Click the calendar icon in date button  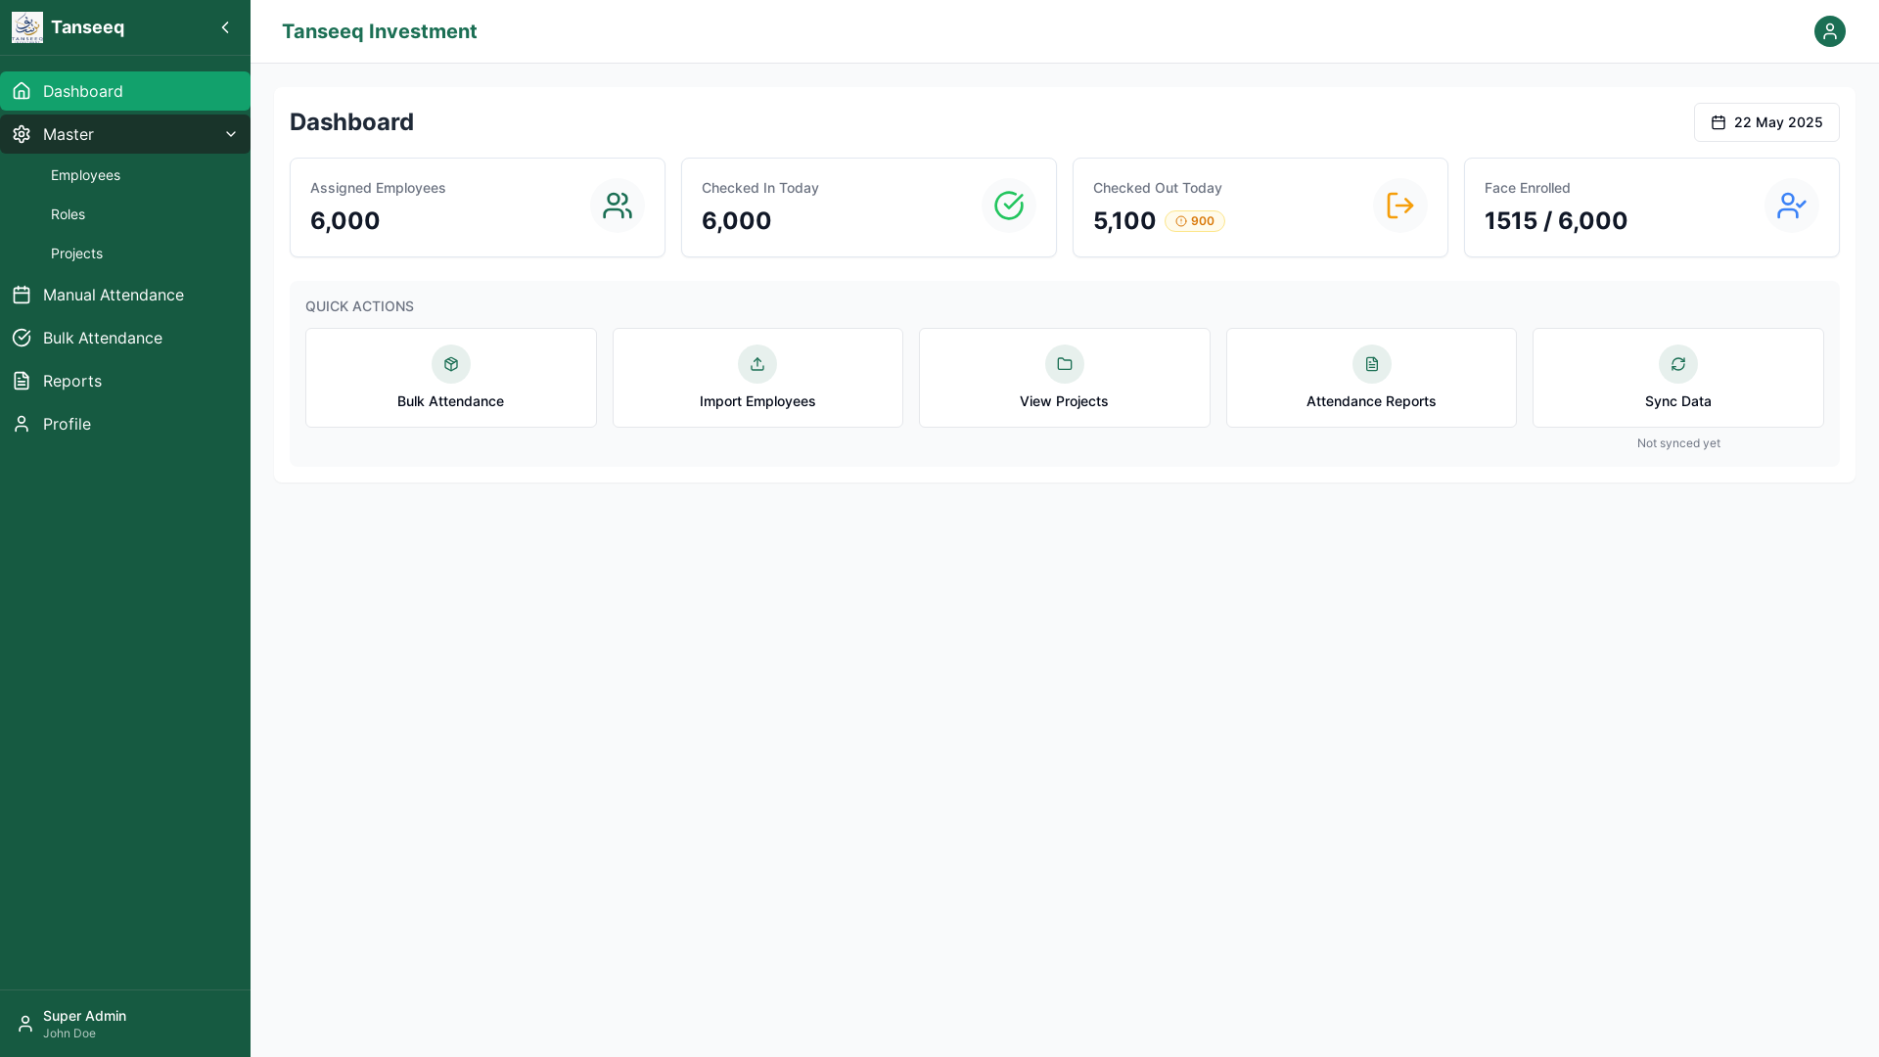(x=1719, y=122)
